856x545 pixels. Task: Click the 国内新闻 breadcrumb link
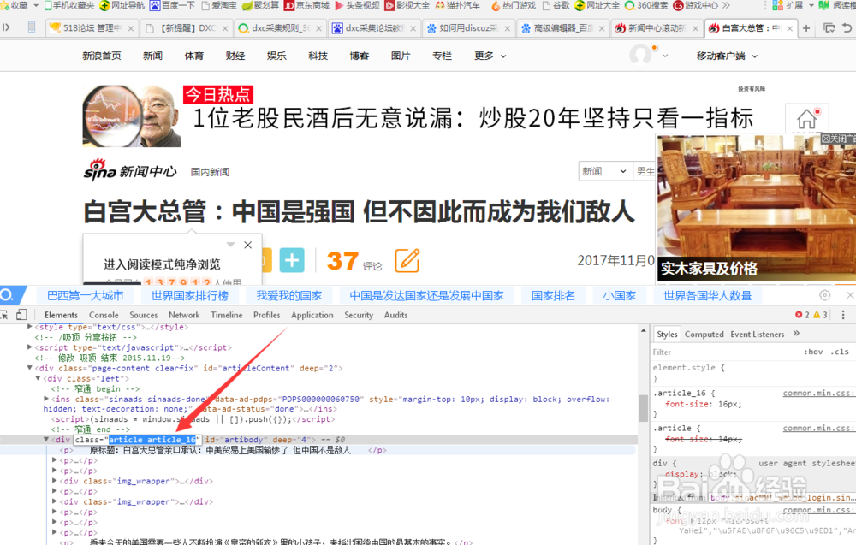tap(210, 172)
